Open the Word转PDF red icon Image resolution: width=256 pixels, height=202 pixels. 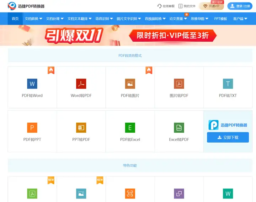pyautogui.click(x=81, y=84)
